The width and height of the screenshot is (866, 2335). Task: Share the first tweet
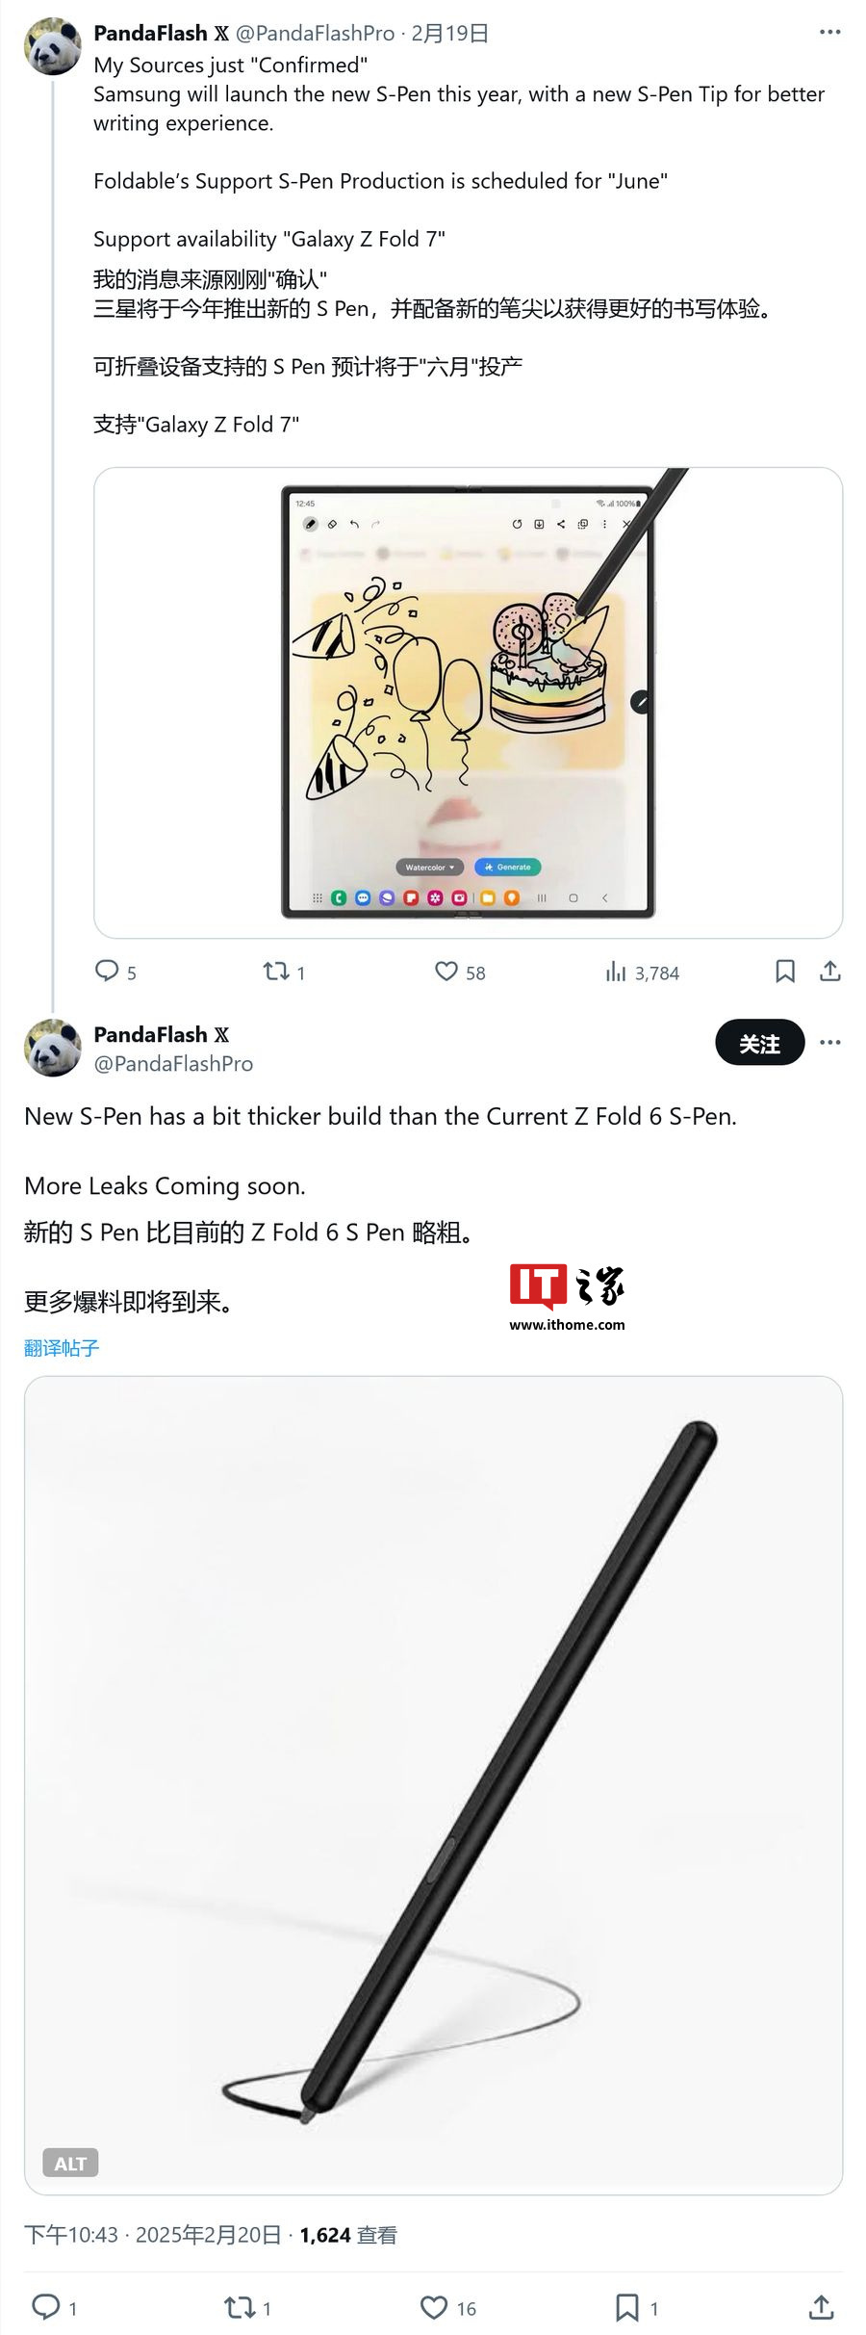tap(830, 972)
